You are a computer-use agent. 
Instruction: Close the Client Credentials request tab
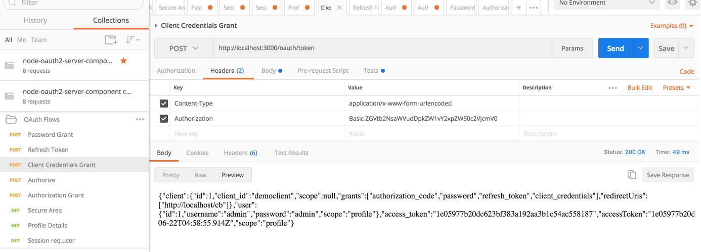tap(339, 8)
